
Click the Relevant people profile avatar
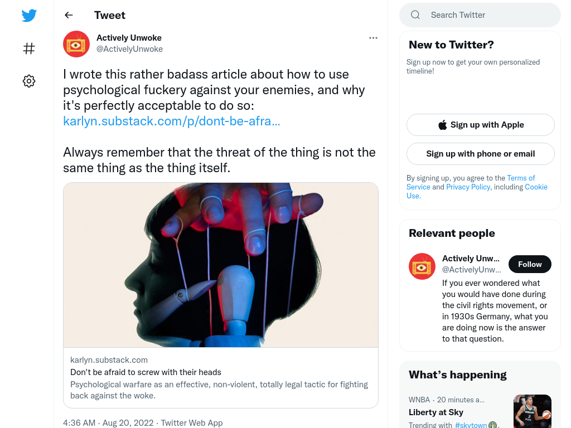tap(422, 266)
